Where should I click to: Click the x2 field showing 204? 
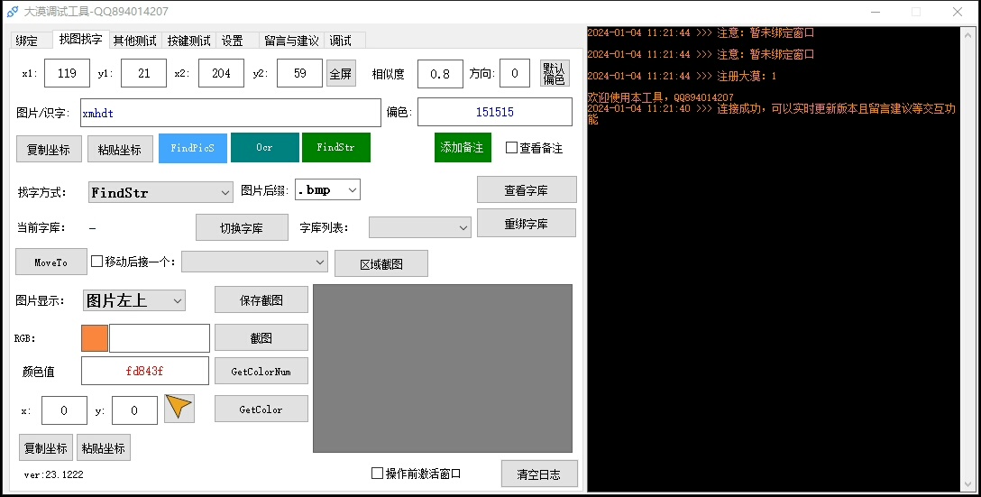(222, 73)
